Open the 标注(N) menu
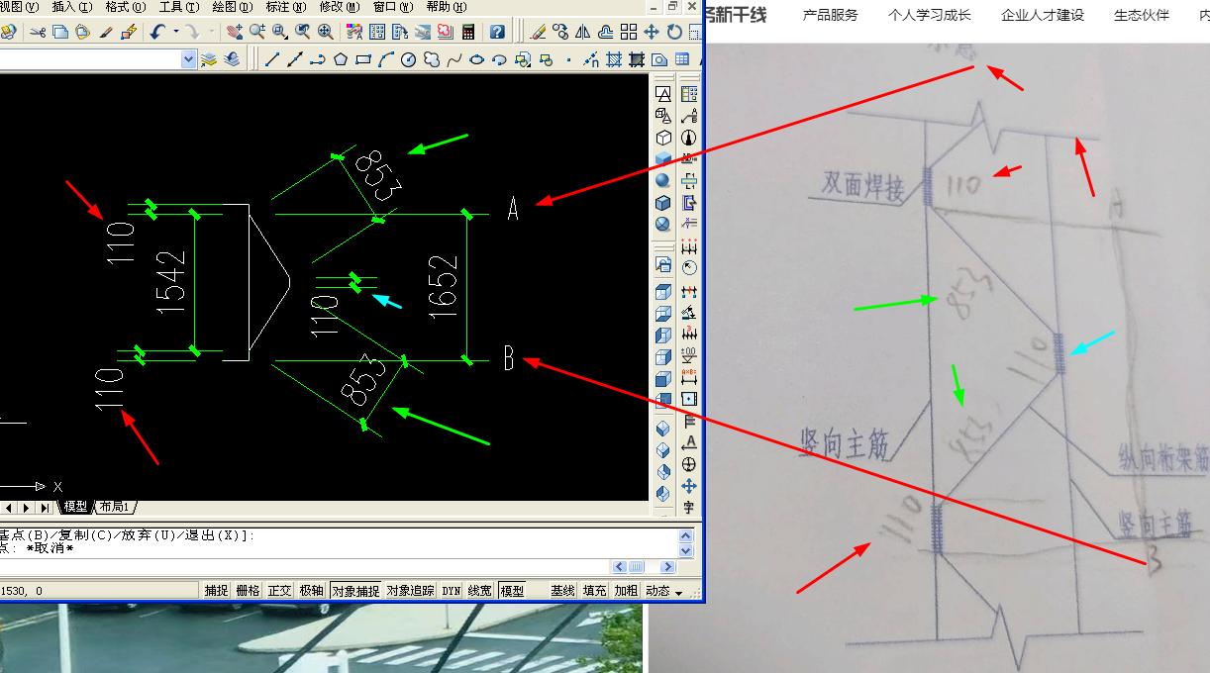 pyautogui.click(x=285, y=7)
